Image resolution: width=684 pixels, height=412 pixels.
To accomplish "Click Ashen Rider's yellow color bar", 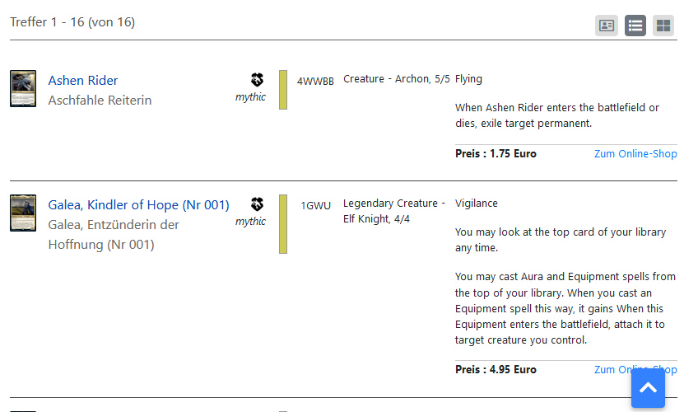I will (x=283, y=90).
